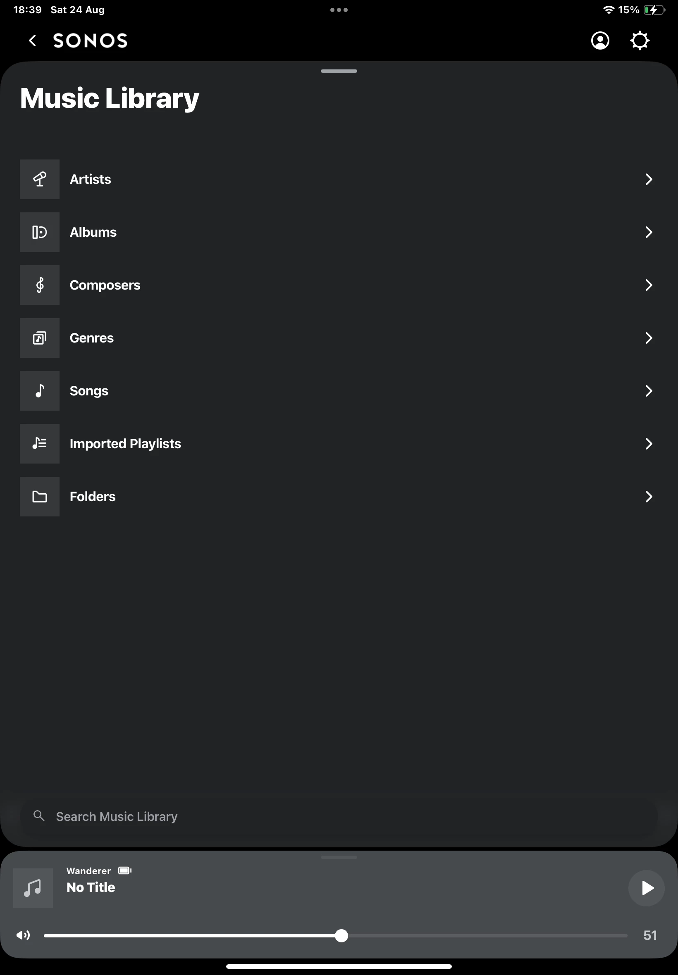The image size is (678, 975).
Task: Tap the Albums disc icon
Action: [x=40, y=232]
